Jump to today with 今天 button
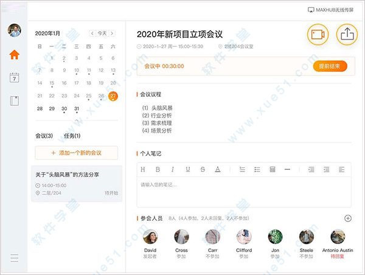 tap(102, 33)
